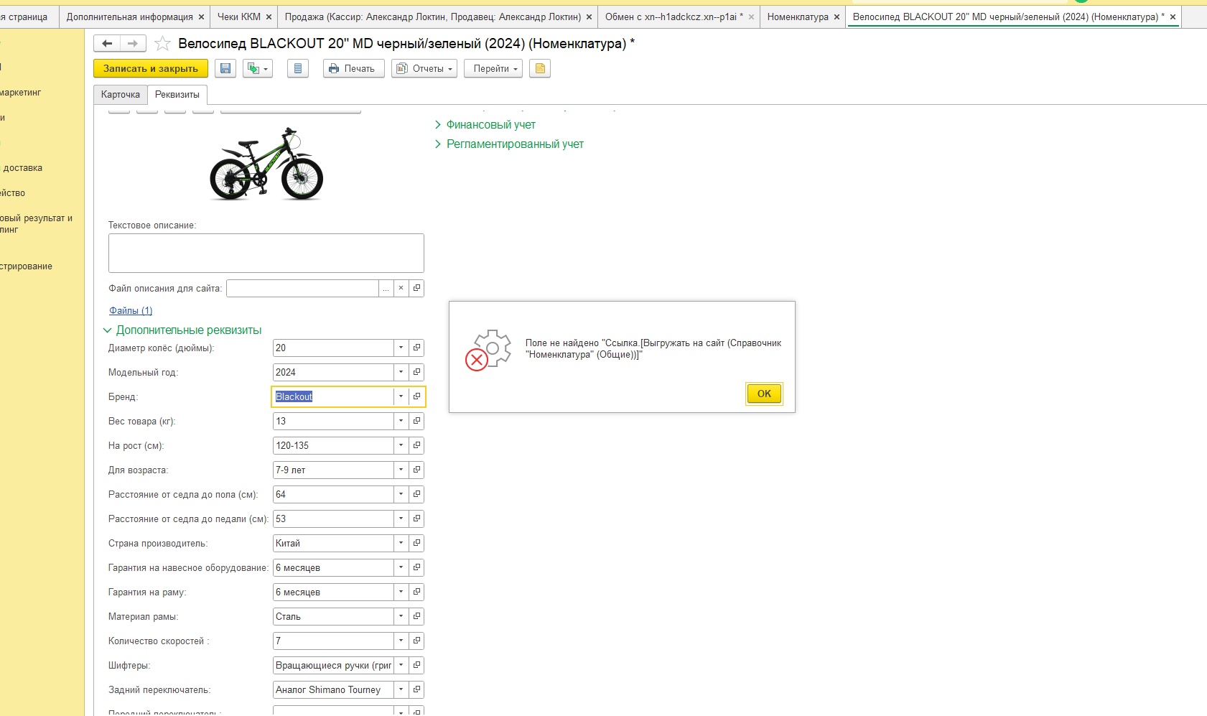The height and width of the screenshot is (716, 1207).
Task: Click the yellow note icon after Перейти
Action: pyautogui.click(x=540, y=69)
